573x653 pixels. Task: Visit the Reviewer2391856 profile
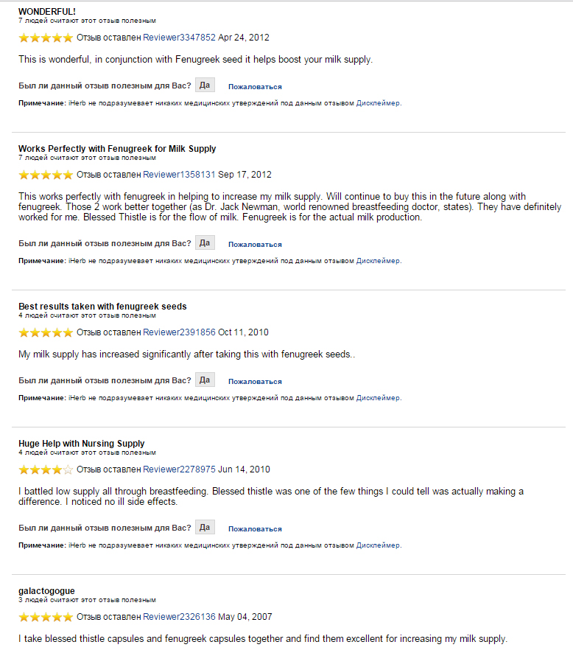(179, 332)
